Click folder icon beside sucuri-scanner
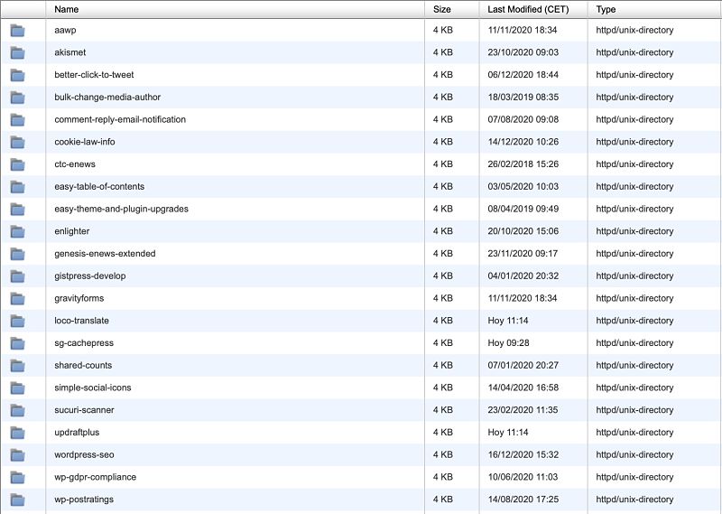Viewport: 722px width, 514px height. point(17,410)
